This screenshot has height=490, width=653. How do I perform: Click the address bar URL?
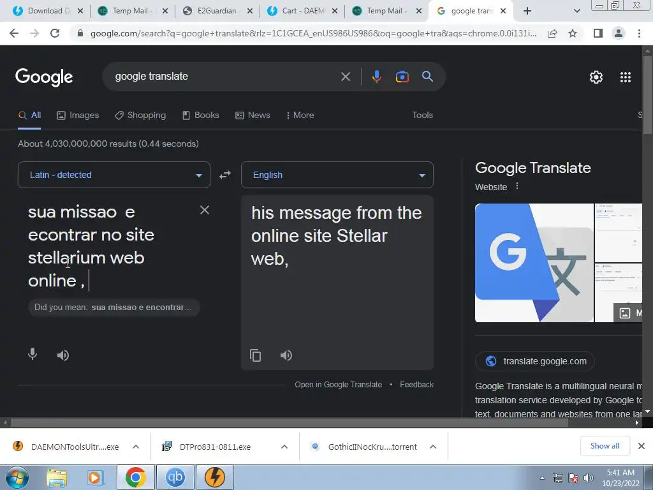coord(313,33)
